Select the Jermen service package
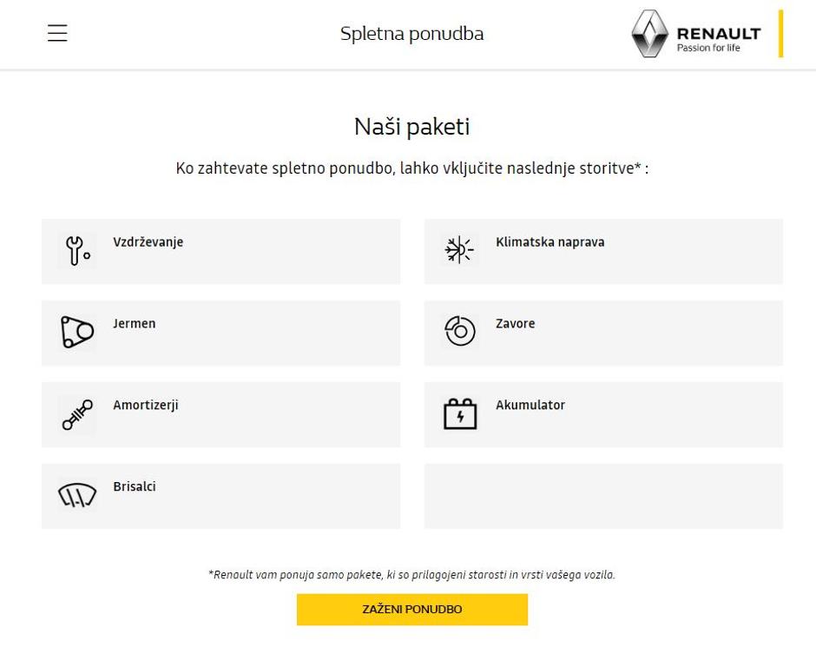This screenshot has width=816, height=654. tap(220, 333)
